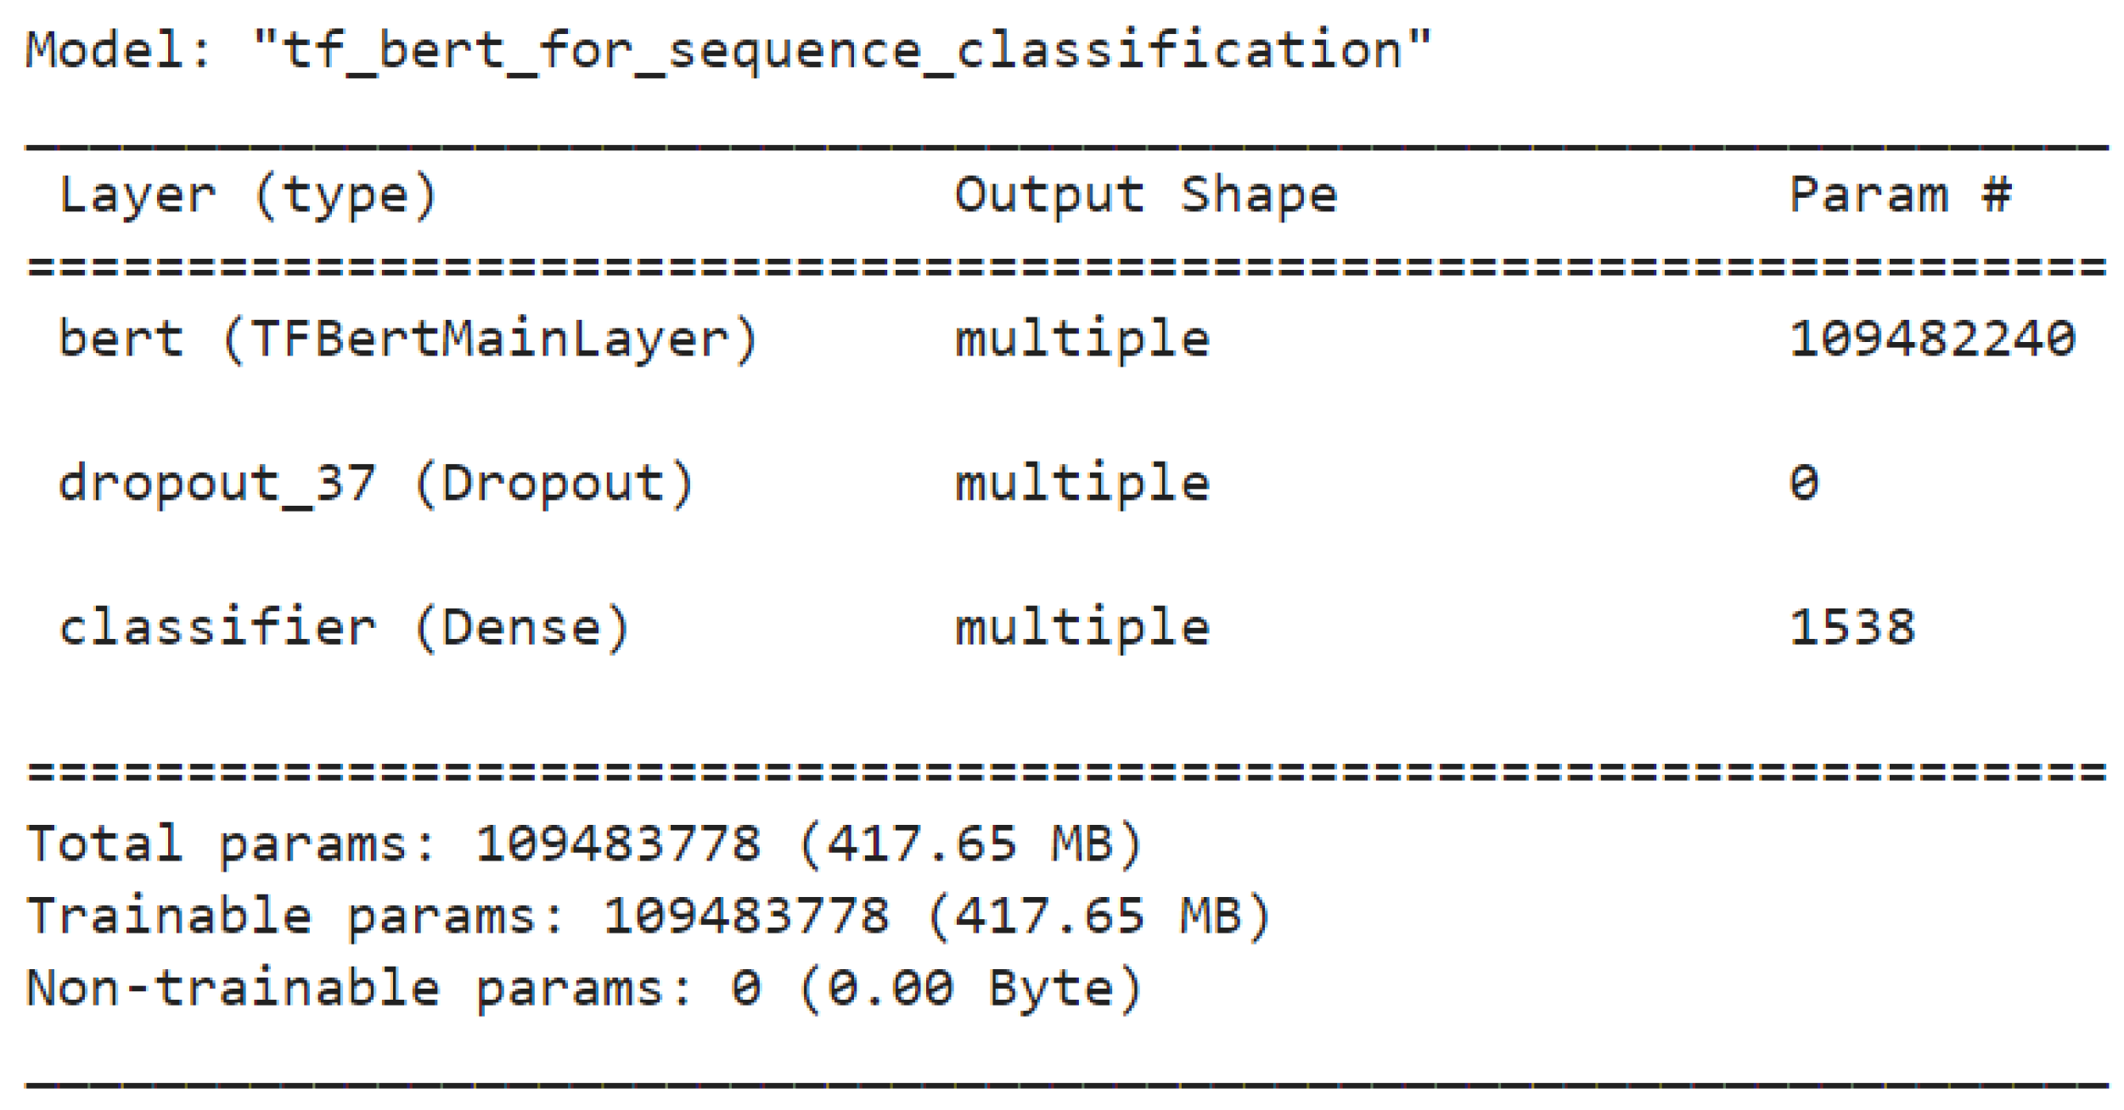Image resolution: width=2124 pixels, height=1110 pixels.
Task: Click the bert parameter count 109482240
Action: (x=1931, y=340)
